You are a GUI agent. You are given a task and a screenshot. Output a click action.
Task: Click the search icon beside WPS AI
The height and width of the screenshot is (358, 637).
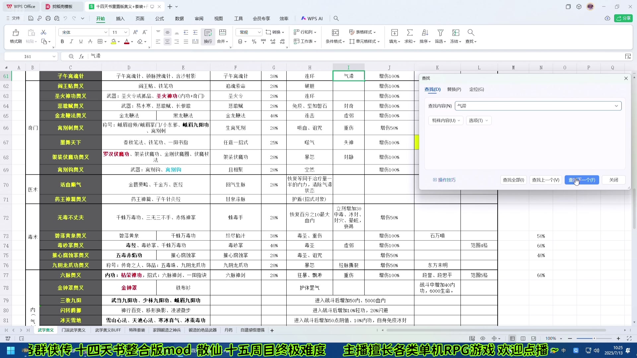pos(336,19)
